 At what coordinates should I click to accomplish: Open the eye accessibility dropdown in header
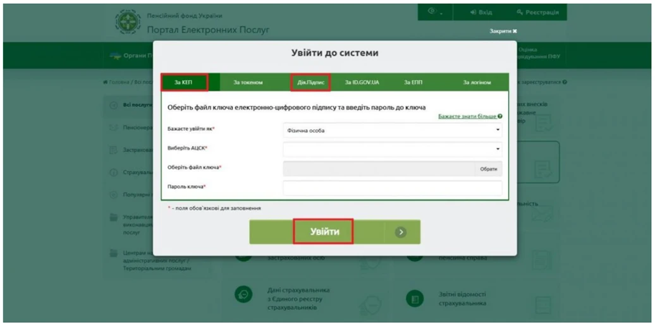pos(435,11)
